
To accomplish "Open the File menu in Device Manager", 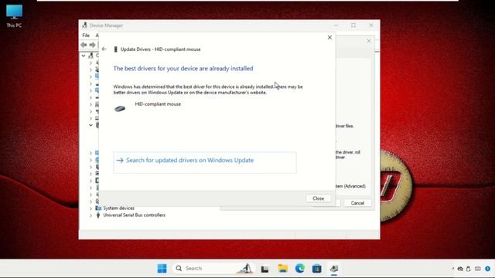I will (86, 36).
